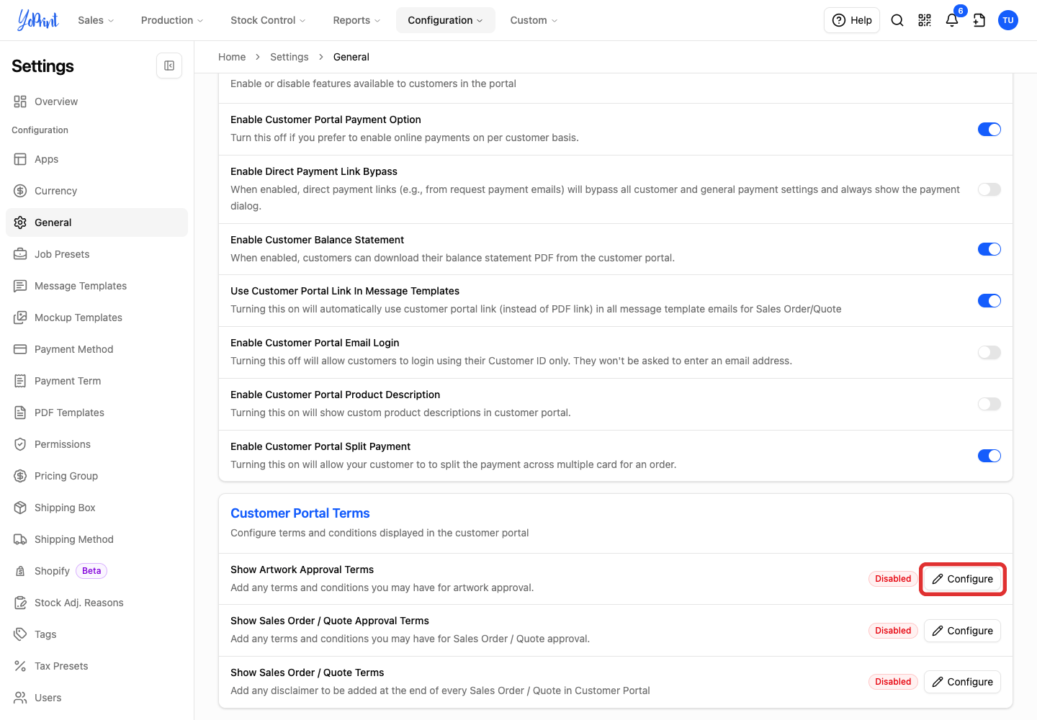This screenshot has height=720, width=1037.
Task: Click the Currency dollar icon
Action: click(x=20, y=191)
